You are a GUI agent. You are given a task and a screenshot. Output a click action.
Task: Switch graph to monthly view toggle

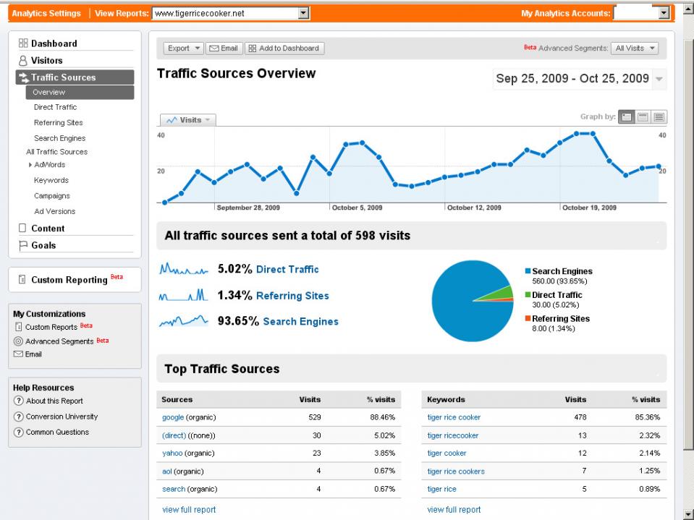click(x=659, y=117)
